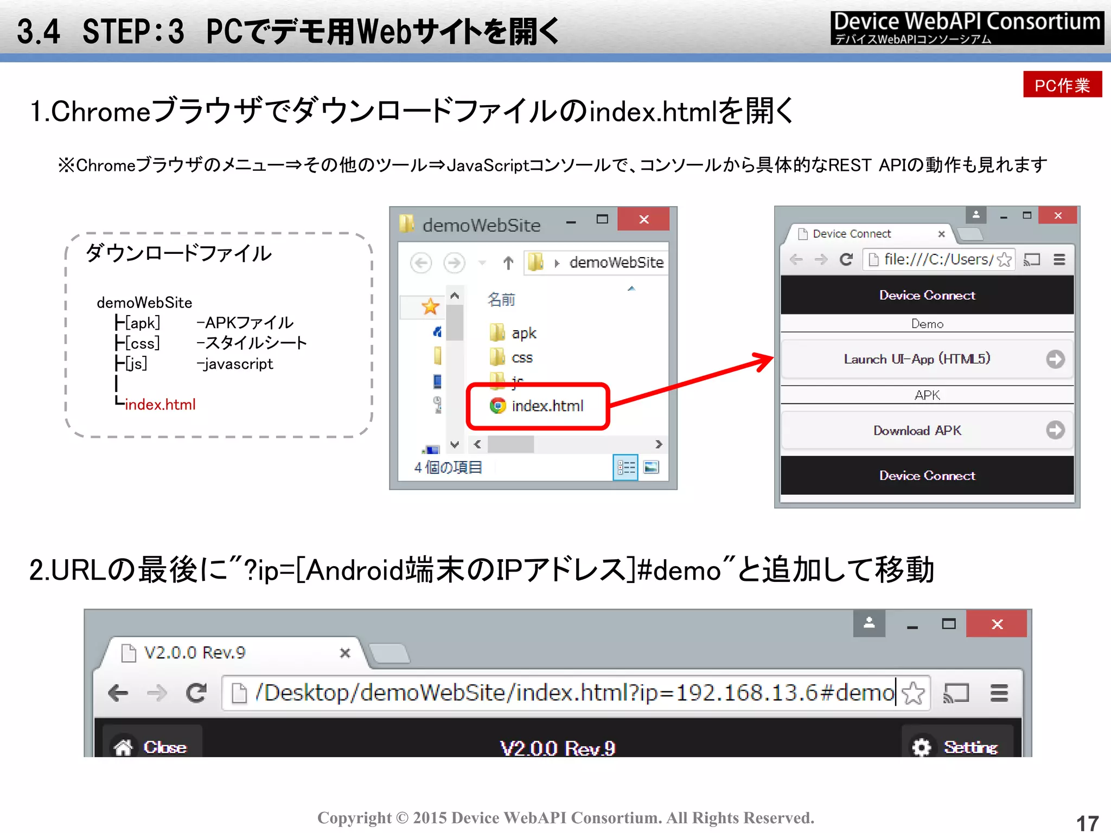Expand breadcrumb chevron before demoWebSite path
Screen dimensions: 1111x833
(557, 264)
